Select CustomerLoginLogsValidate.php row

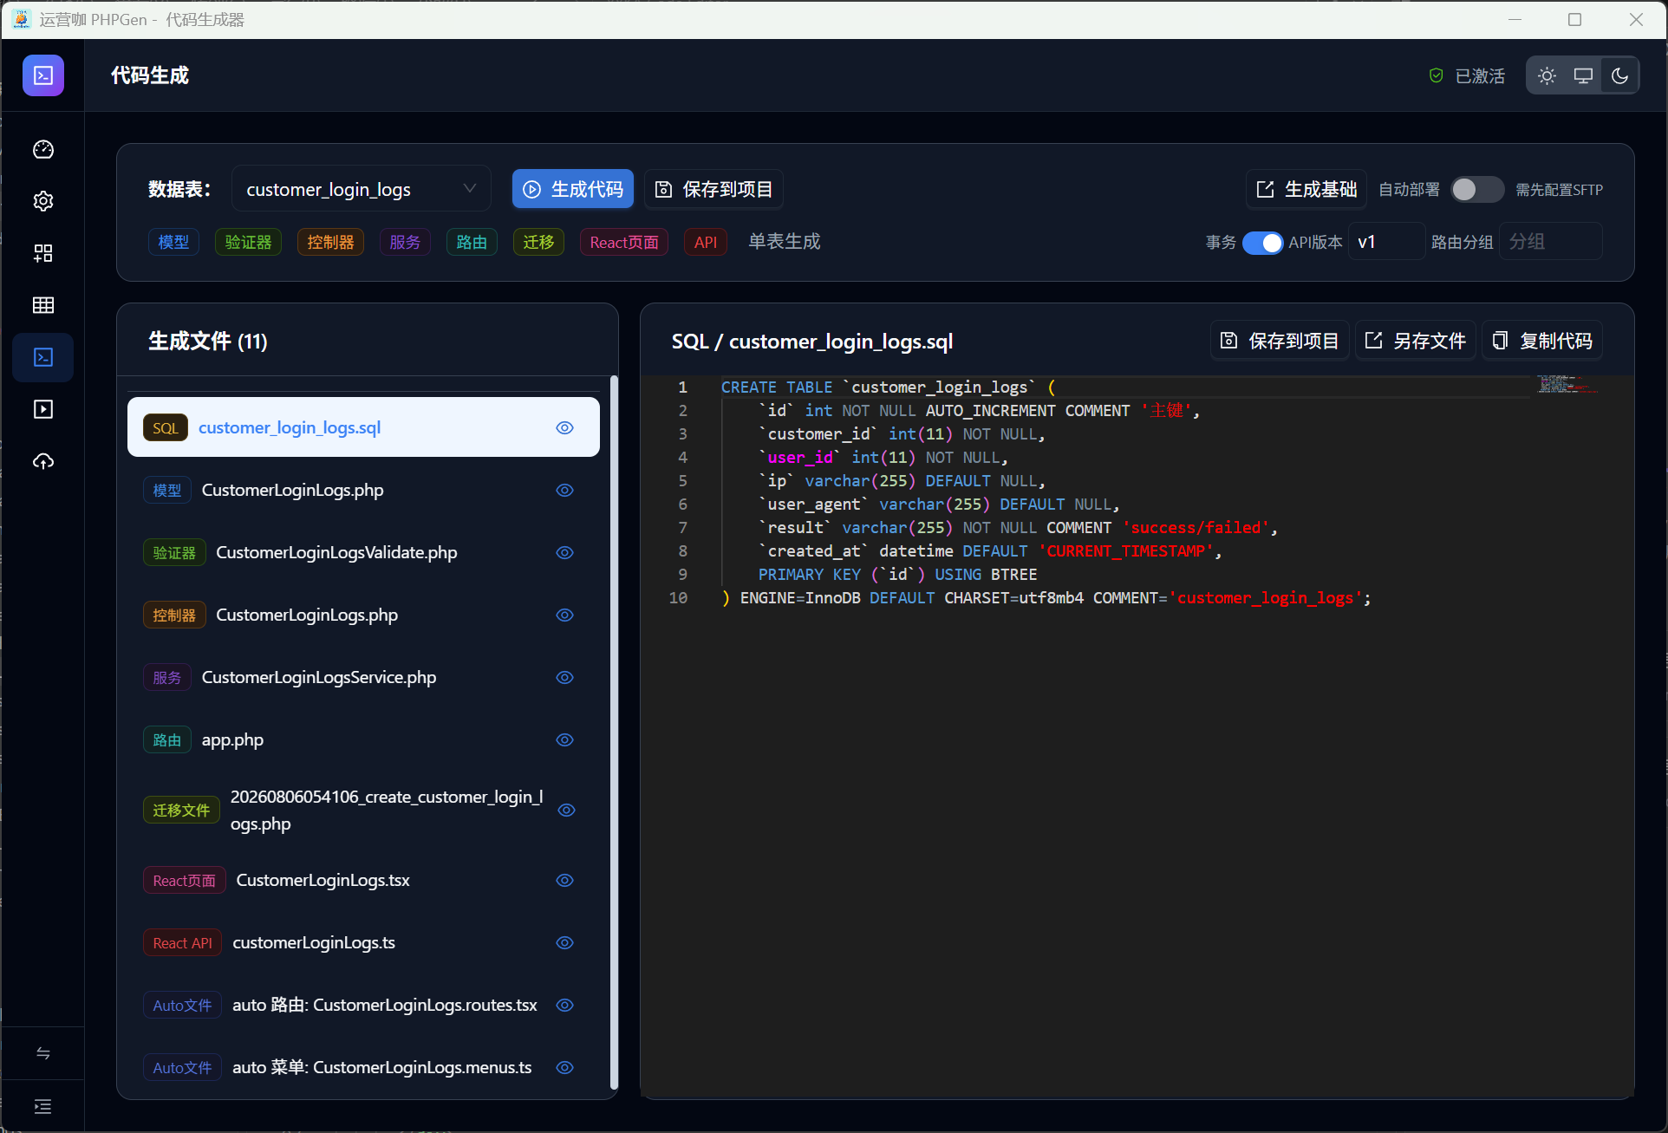(363, 553)
